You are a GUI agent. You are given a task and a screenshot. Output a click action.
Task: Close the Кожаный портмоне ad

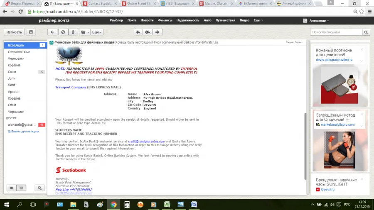point(362,49)
